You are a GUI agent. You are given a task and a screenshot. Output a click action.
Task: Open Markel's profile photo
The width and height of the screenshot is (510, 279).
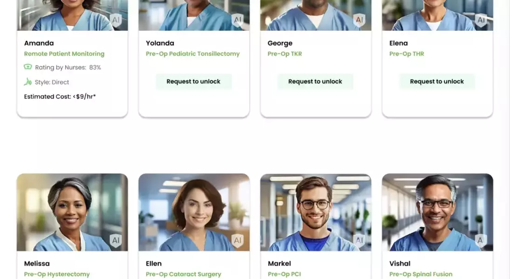pyautogui.click(x=316, y=212)
